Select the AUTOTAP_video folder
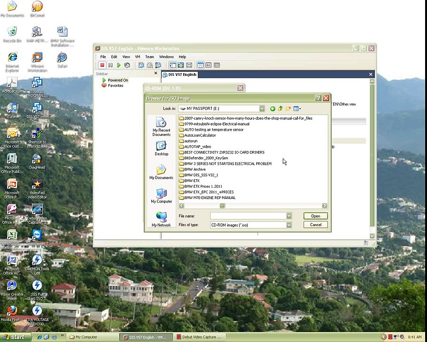This screenshot has width=427, height=342. click(195, 147)
